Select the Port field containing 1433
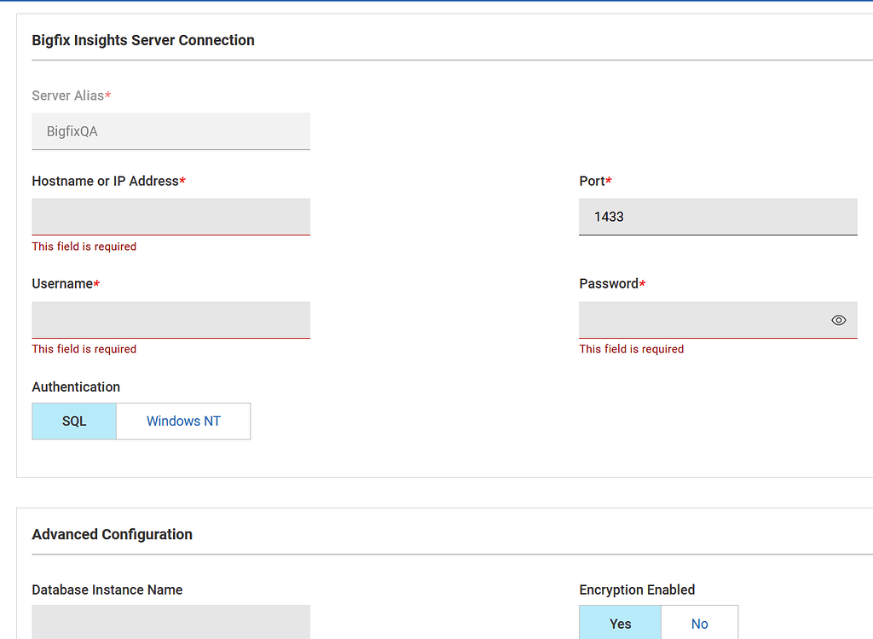Viewport: 873px width, 639px height. click(x=718, y=217)
